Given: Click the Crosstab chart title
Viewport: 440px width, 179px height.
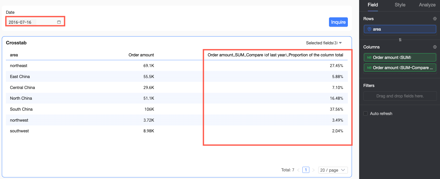Looking at the screenshot, I should click(16, 43).
